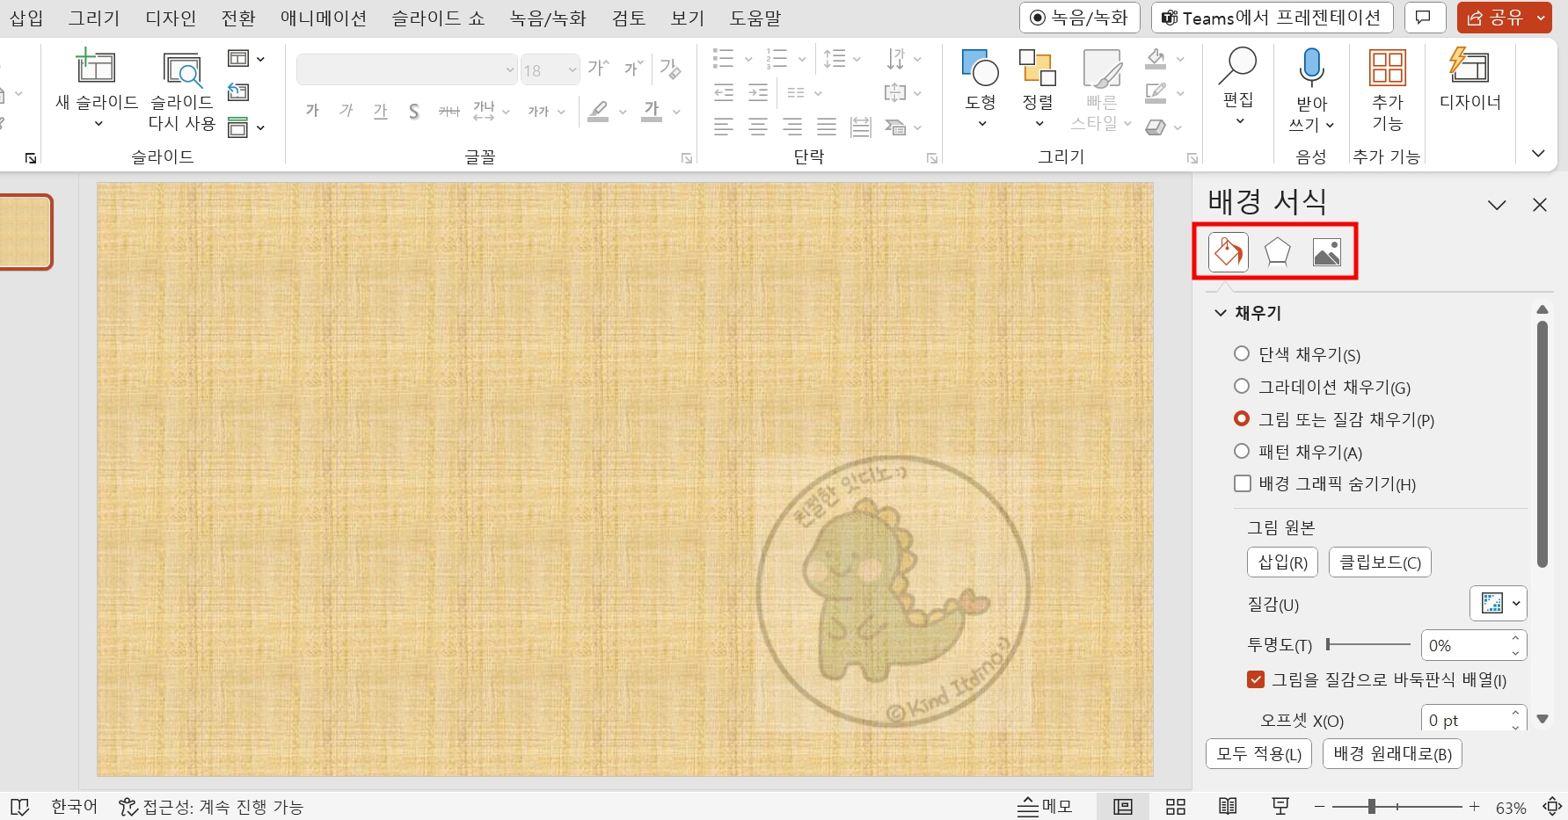1568x820 pixels.
Task: Open font dialog launcher
Action: click(687, 158)
